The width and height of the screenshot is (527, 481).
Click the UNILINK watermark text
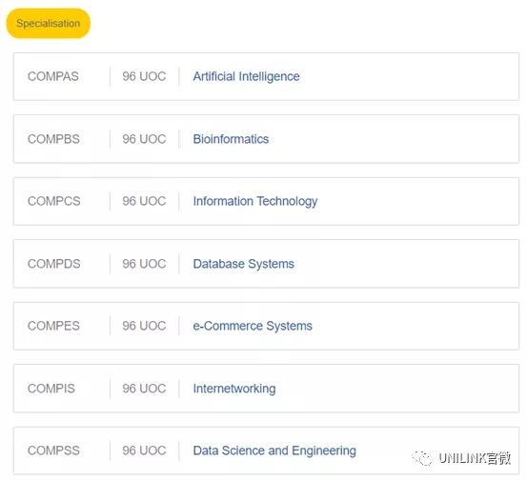click(x=475, y=458)
